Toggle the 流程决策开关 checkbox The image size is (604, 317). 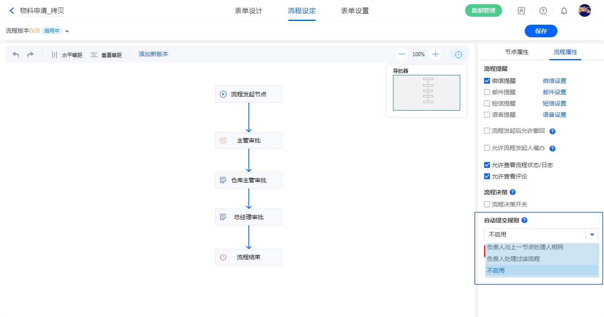[x=487, y=204]
